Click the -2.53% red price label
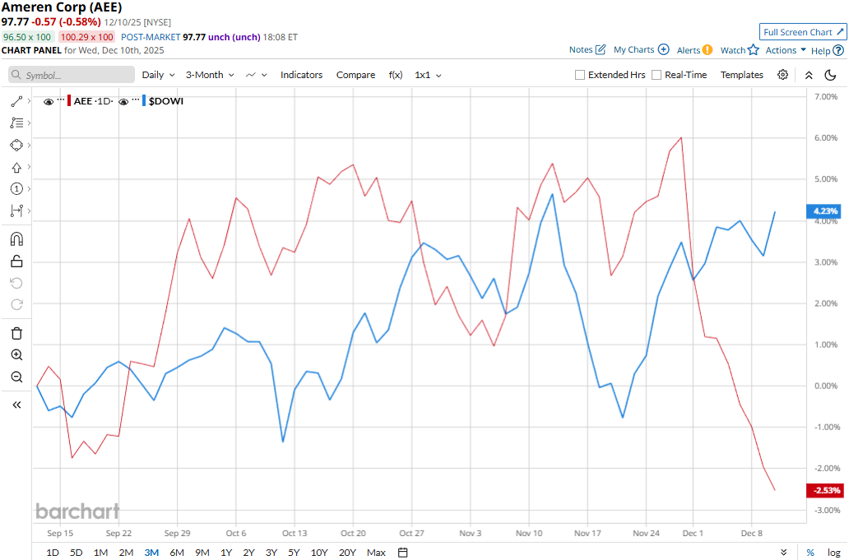The image size is (849, 560). [x=823, y=490]
